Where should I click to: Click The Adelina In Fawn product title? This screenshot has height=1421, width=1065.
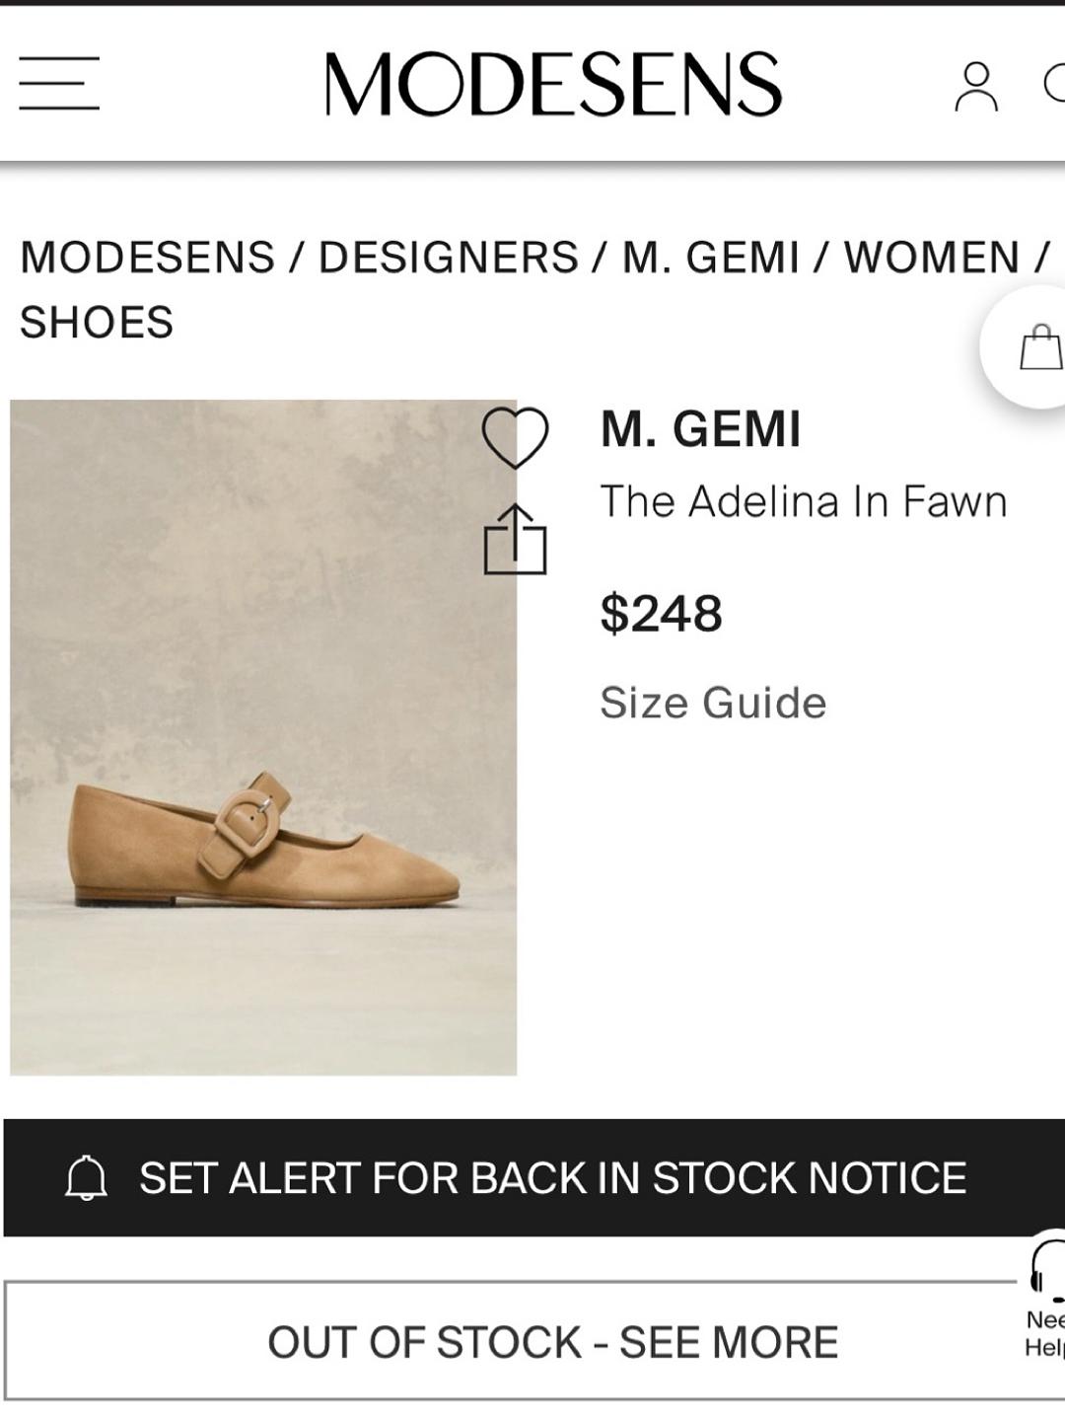click(803, 501)
